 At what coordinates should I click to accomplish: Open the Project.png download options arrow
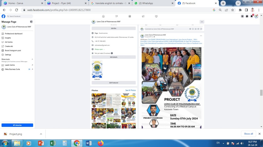pos(41,134)
